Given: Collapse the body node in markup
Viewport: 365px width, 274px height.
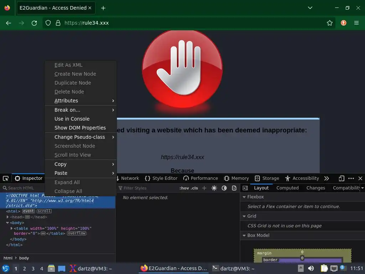Looking at the screenshot, I should click(x=8, y=223).
